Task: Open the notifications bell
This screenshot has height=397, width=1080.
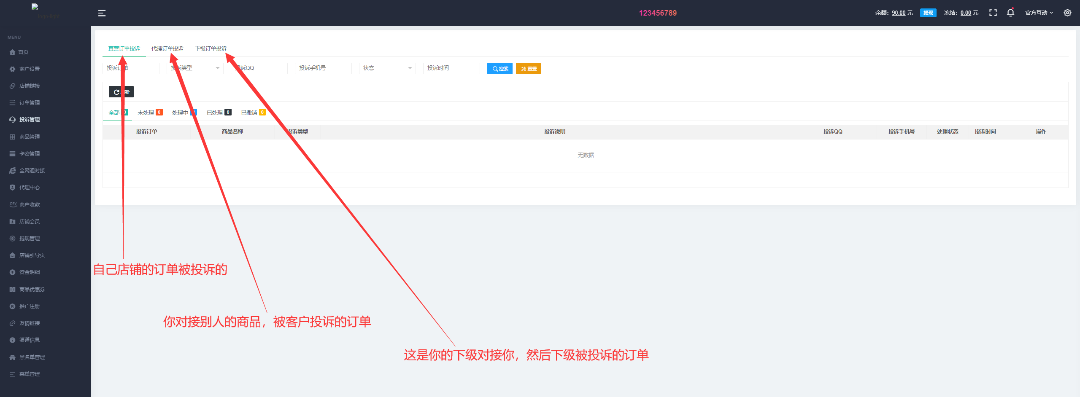Action: (1010, 13)
